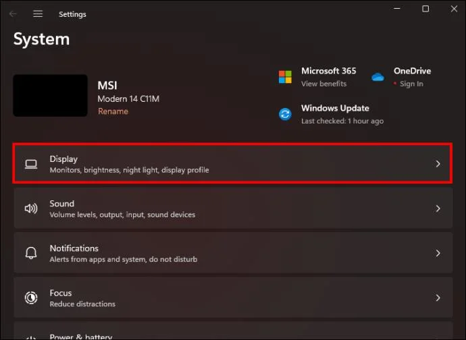
Task: Click the Display laptop icon
Action: pos(31,164)
